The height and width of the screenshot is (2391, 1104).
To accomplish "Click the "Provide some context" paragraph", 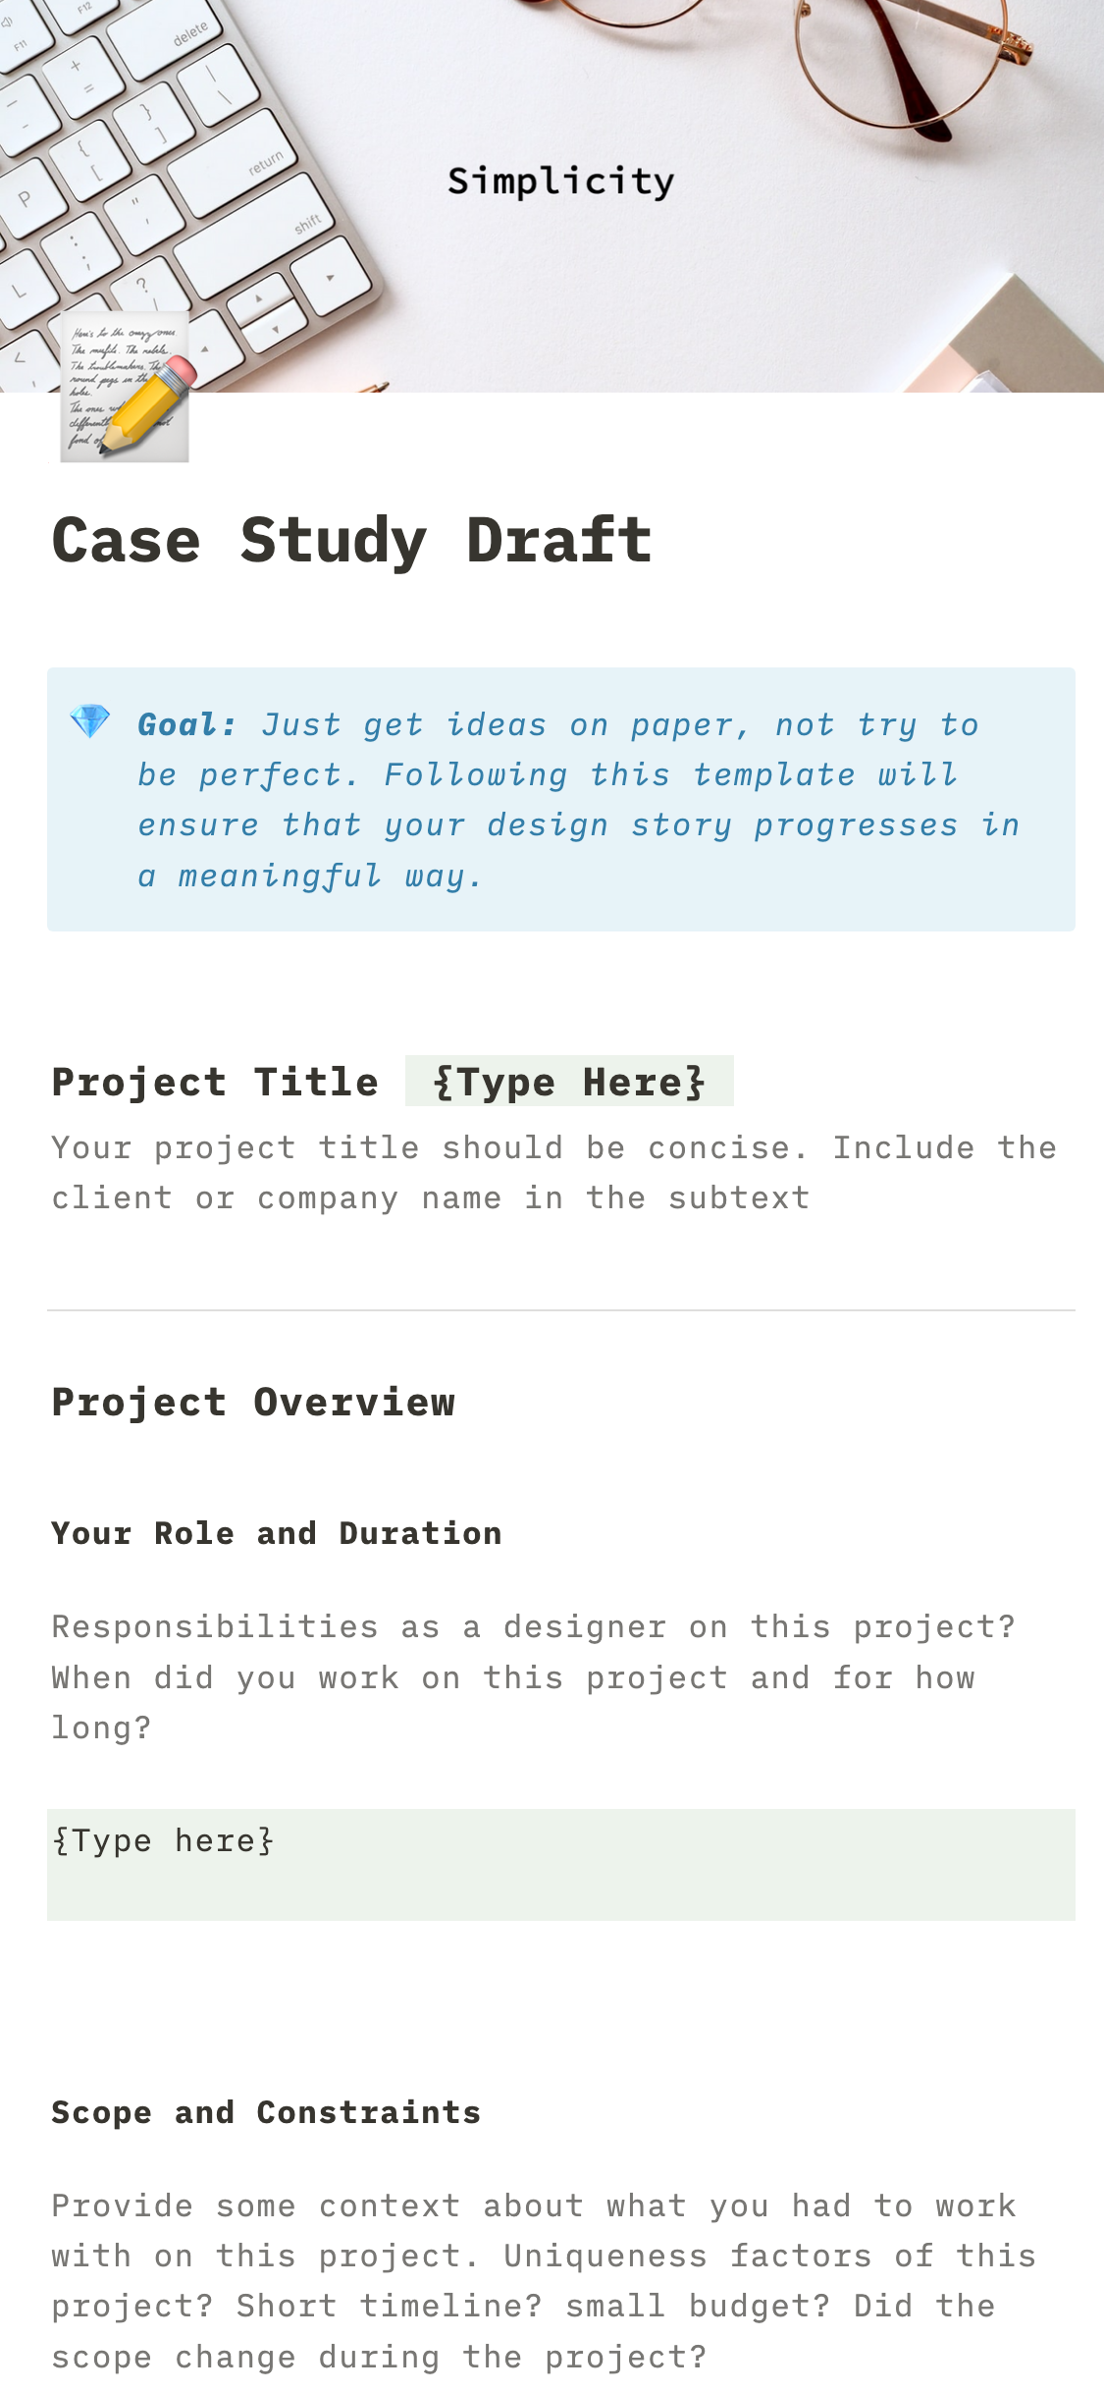I will click(x=543, y=2281).
